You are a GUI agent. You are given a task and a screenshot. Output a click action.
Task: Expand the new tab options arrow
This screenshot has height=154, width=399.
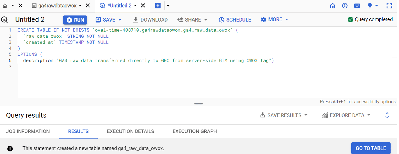coord(168,6)
